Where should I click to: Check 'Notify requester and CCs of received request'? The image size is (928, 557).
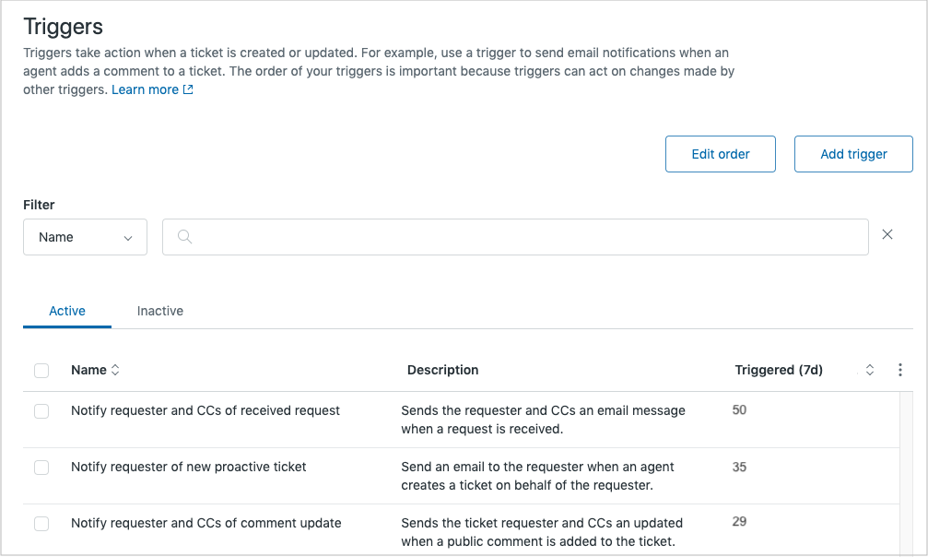[41, 411]
